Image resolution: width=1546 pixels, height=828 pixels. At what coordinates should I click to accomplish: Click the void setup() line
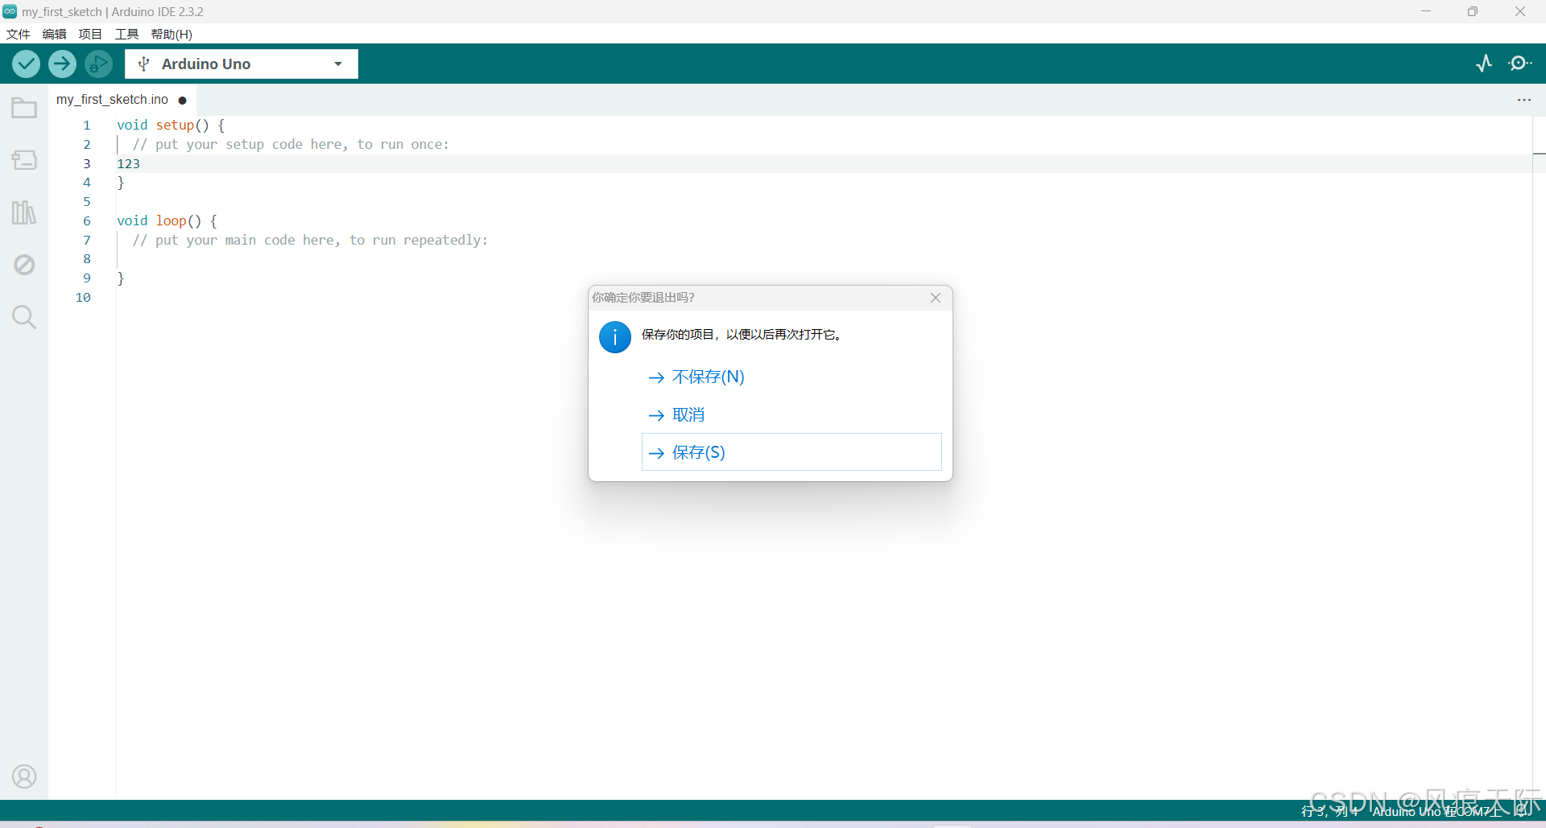tap(171, 125)
